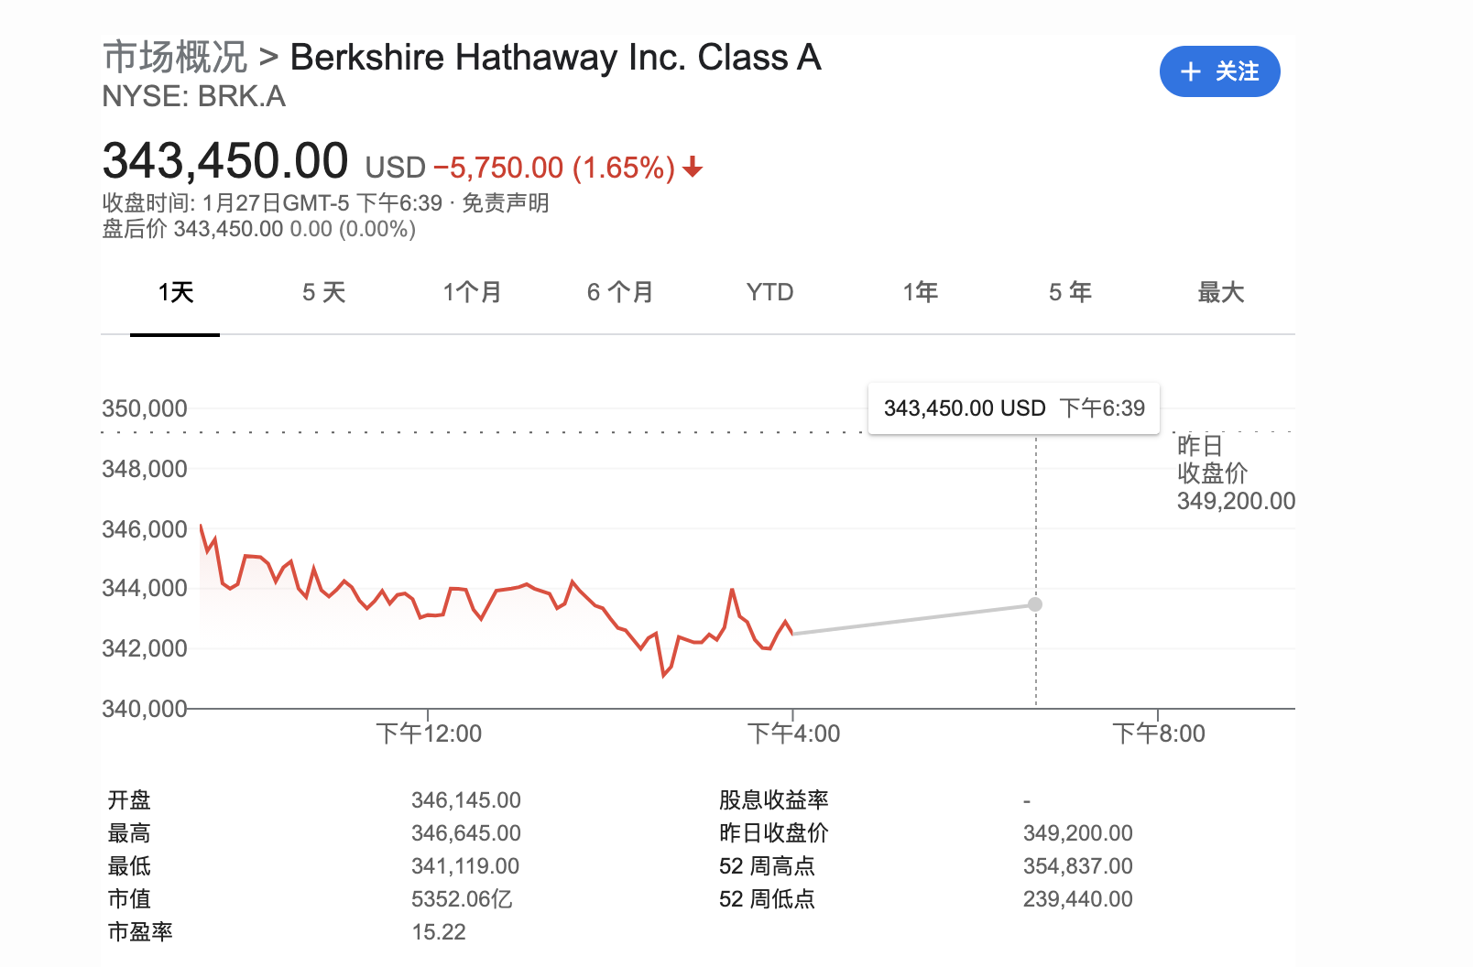The image size is (1473, 967).
Task: Click the 关注 follow button
Action: 1219,71
